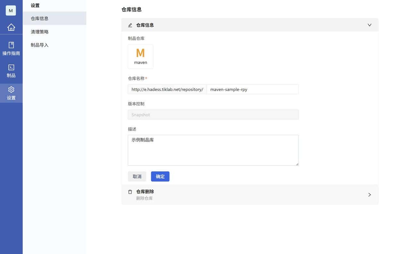
Task: Open the 版本控制 Snapshot selector
Action: click(213, 115)
